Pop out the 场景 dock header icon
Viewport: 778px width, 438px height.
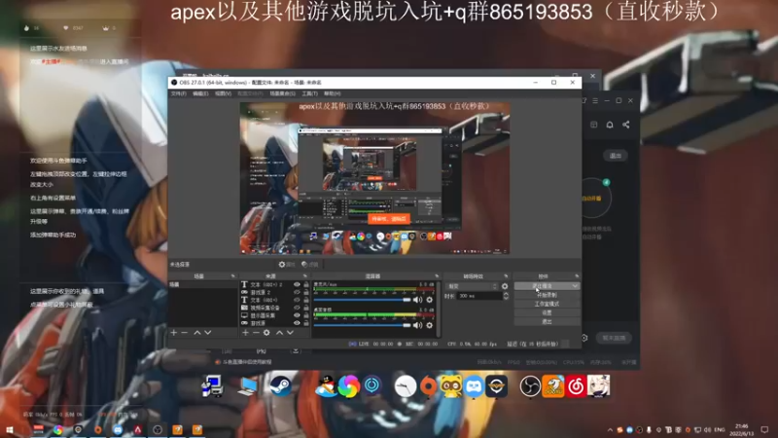232,276
